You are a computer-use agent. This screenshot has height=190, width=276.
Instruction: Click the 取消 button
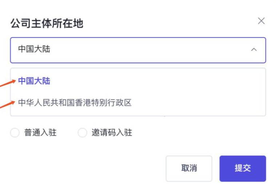tap(189, 168)
